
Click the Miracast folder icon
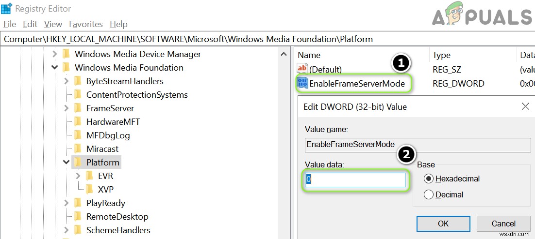pyautogui.click(x=78, y=149)
